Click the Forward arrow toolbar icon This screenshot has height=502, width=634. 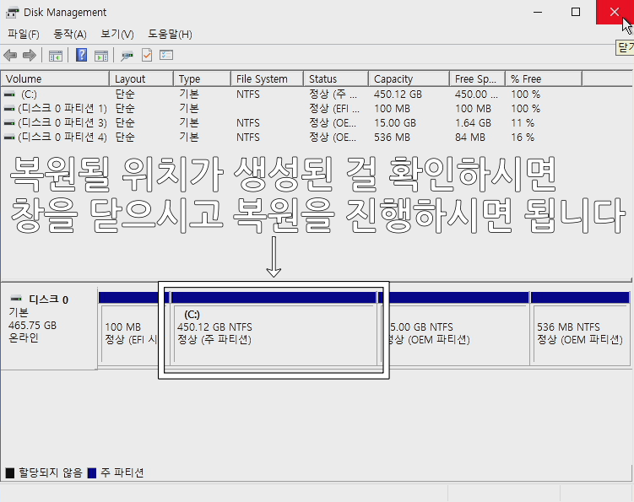(29, 55)
